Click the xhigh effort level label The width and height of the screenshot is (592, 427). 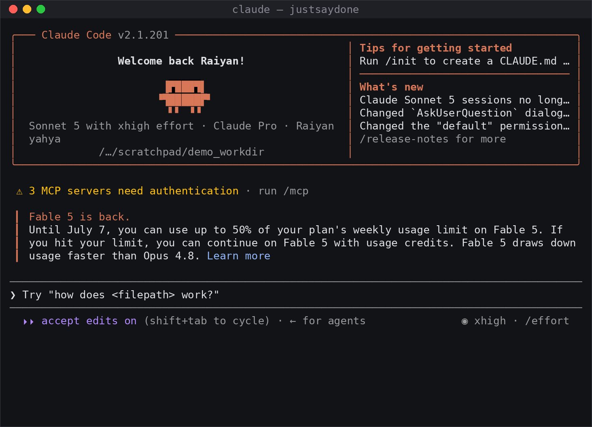click(x=490, y=321)
